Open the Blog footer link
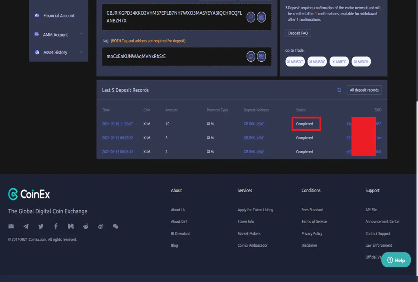 pyautogui.click(x=175, y=245)
